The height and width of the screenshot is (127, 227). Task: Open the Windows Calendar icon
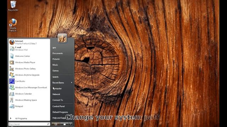(12, 94)
